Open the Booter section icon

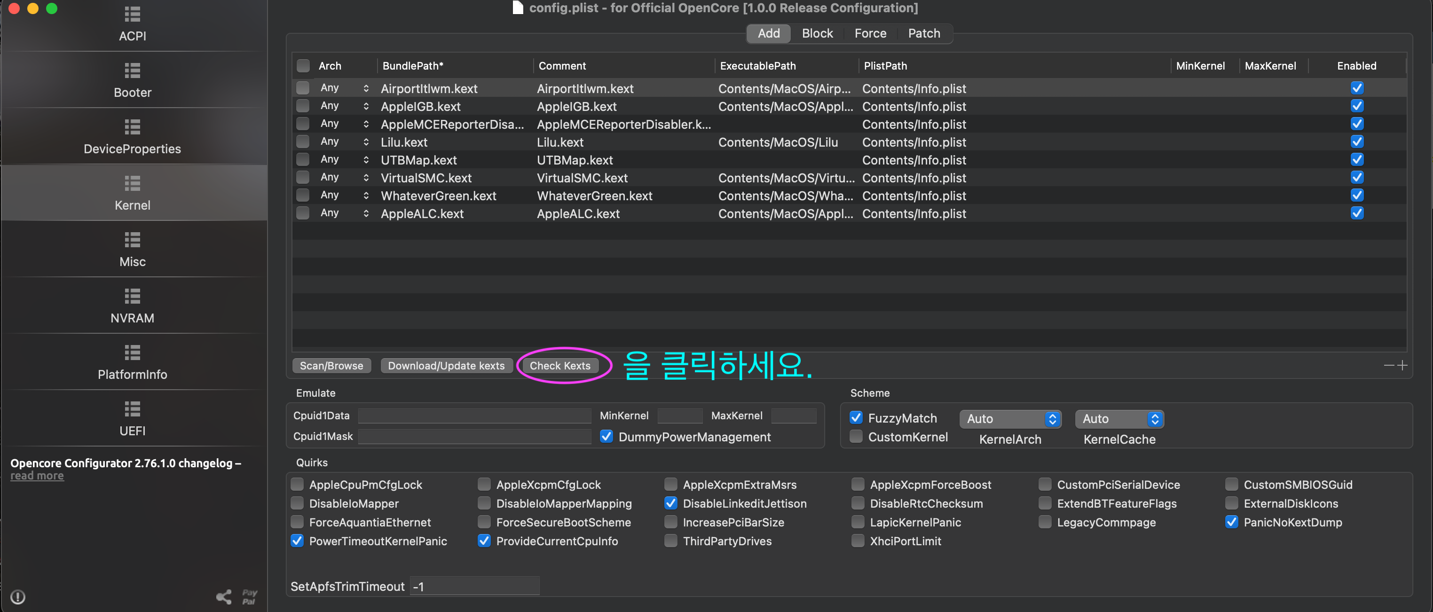133,71
